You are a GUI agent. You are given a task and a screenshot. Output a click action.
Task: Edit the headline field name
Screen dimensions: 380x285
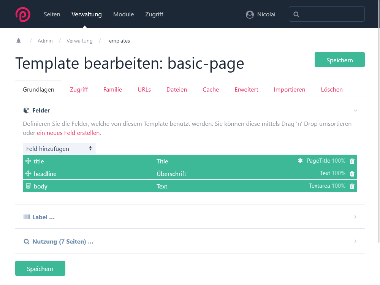tap(45, 174)
